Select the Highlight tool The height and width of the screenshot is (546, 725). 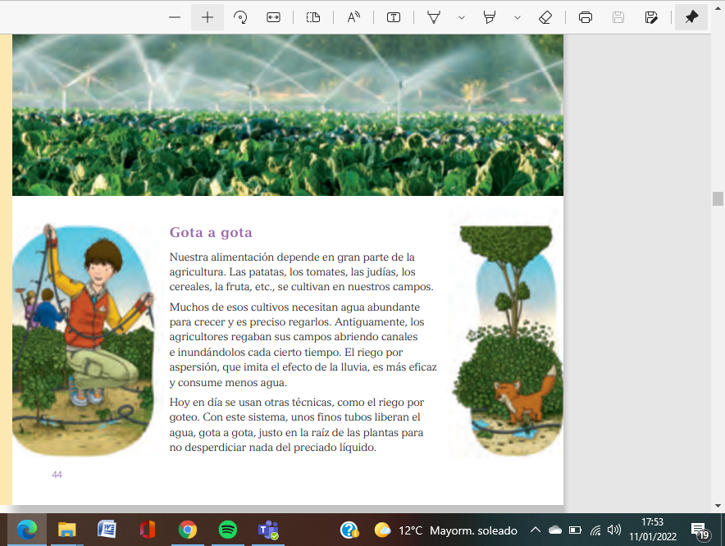[x=489, y=17]
